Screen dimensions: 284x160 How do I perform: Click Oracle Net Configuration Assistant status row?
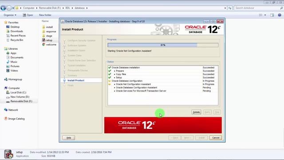point(163,84)
